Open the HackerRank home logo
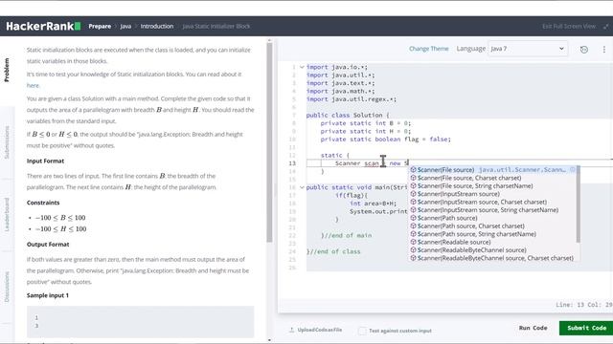The height and width of the screenshot is (344, 613). click(43, 26)
